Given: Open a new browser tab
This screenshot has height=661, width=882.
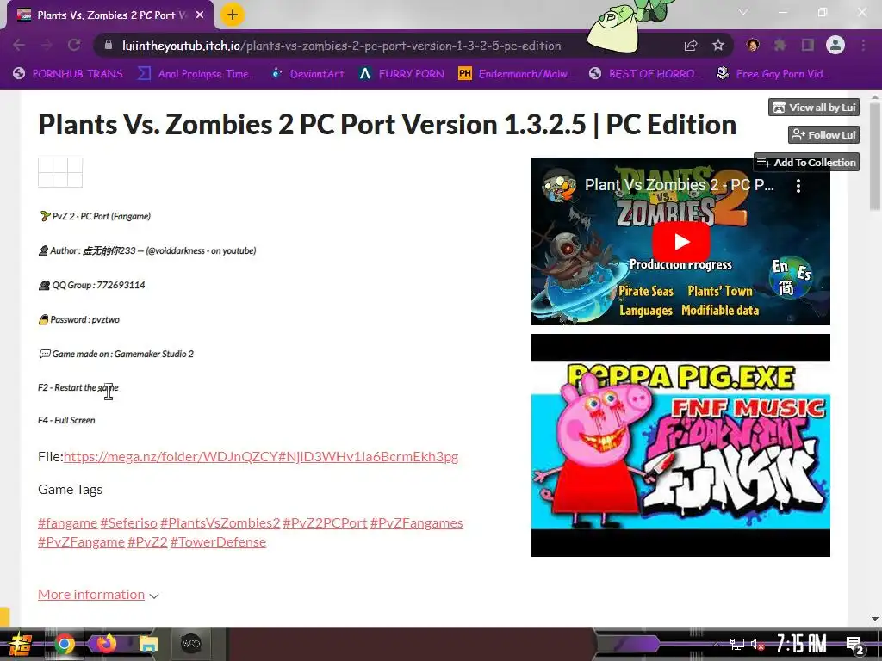Looking at the screenshot, I should [x=233, y=15].
